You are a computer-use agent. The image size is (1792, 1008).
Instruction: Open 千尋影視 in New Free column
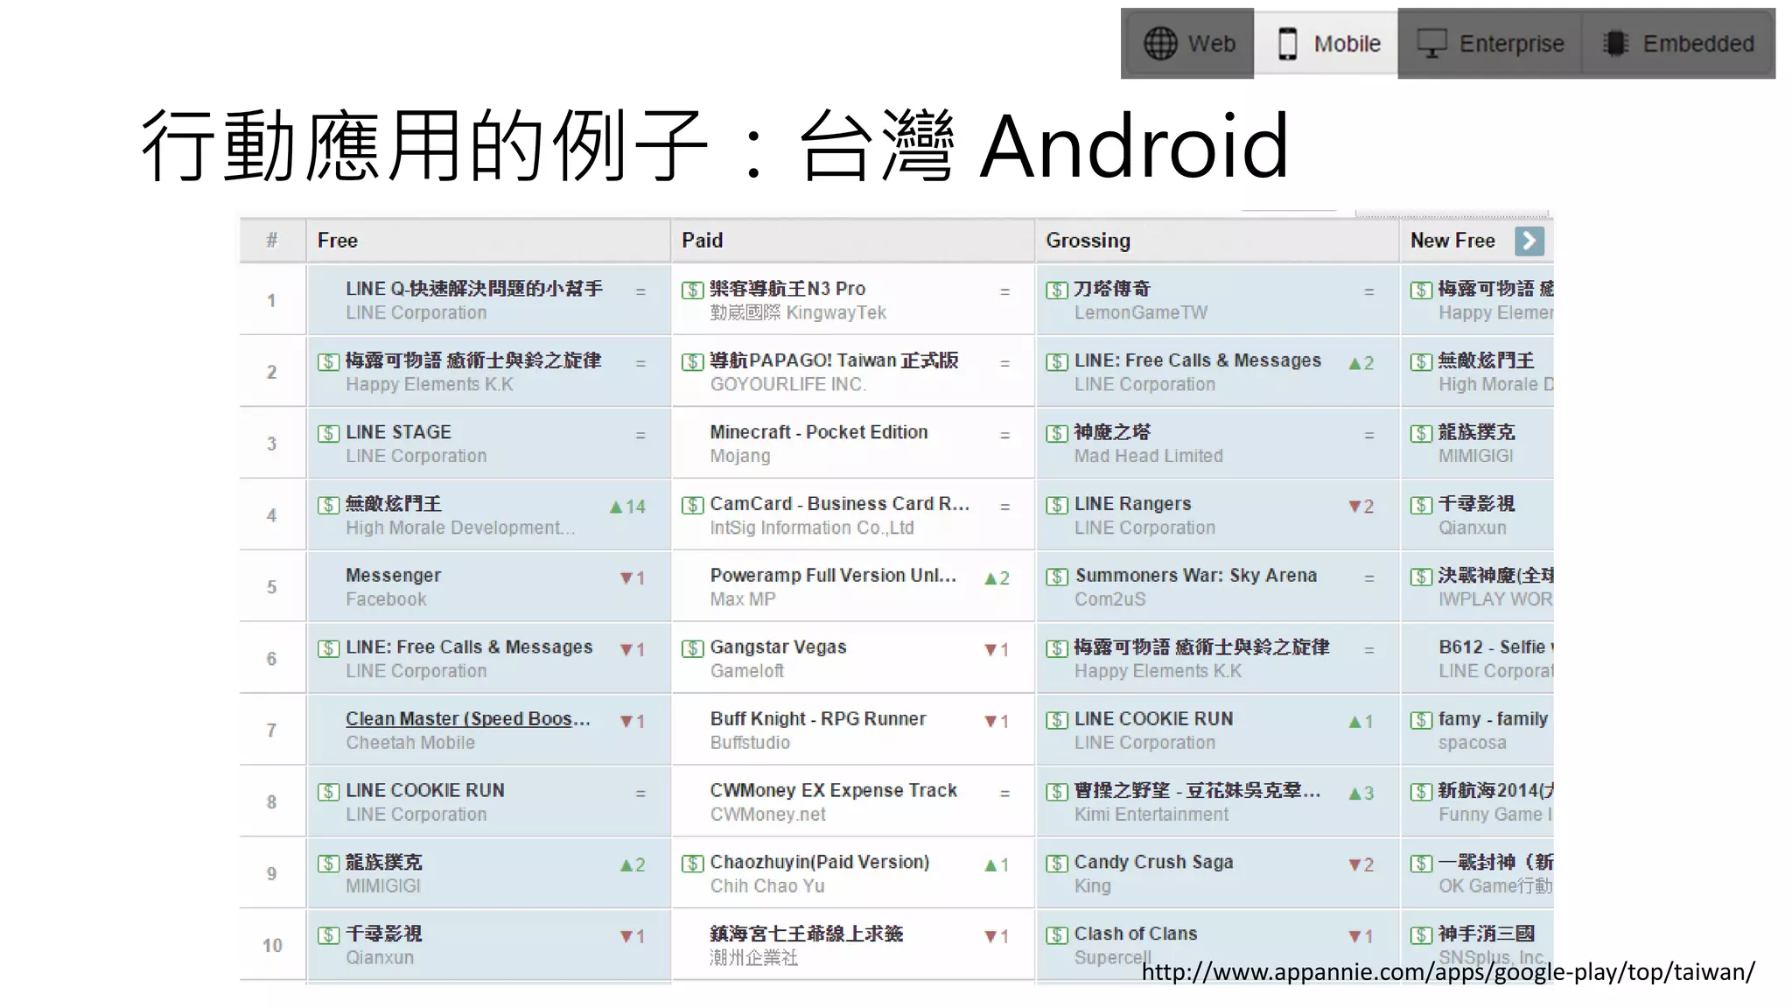pyautogui.click(x=1476, y=504)
